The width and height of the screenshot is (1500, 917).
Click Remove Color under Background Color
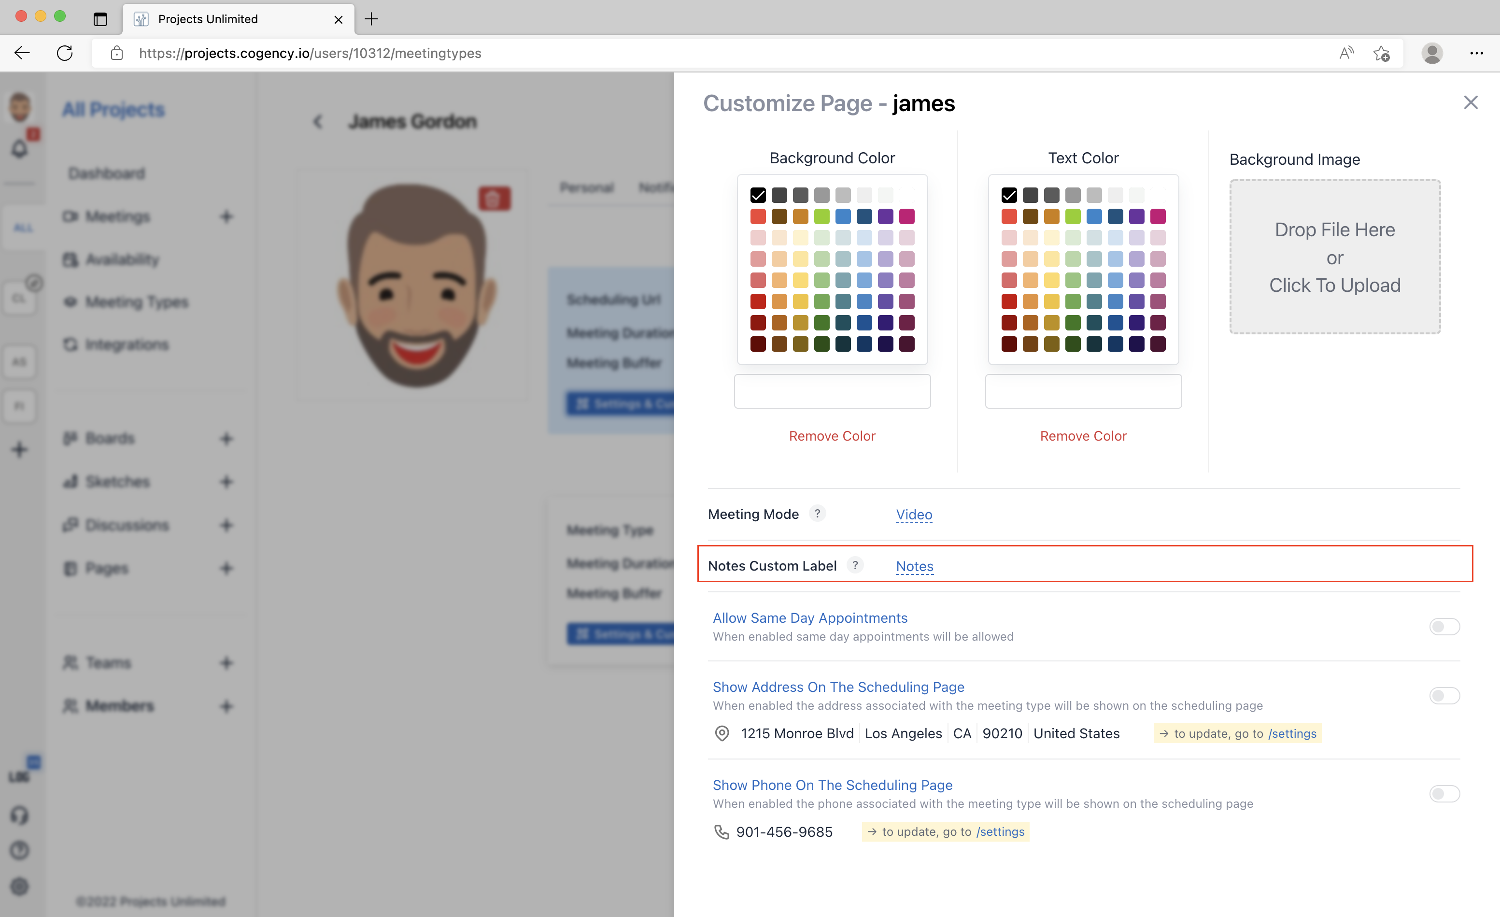[x=832, y=436]
